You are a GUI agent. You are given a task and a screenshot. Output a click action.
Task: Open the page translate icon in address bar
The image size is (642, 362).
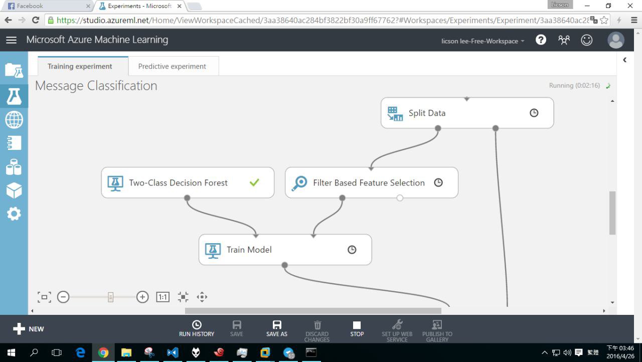[x=594, y=20]
